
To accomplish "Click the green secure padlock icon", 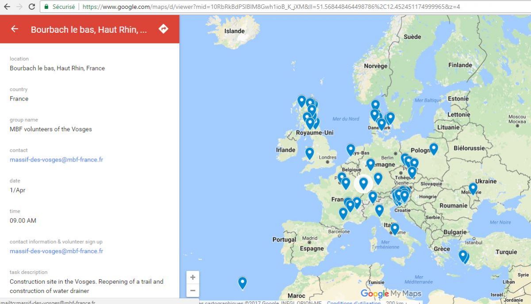I will (x=47, y=7).
